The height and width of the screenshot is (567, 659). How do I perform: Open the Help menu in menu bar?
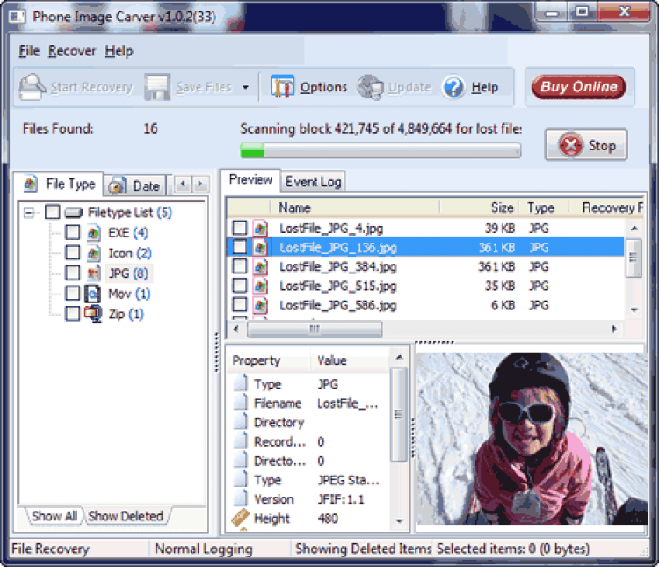tap(119, 51)
